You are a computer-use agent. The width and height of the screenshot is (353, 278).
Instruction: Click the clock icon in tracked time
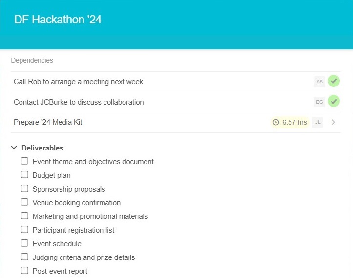(276, 122)
